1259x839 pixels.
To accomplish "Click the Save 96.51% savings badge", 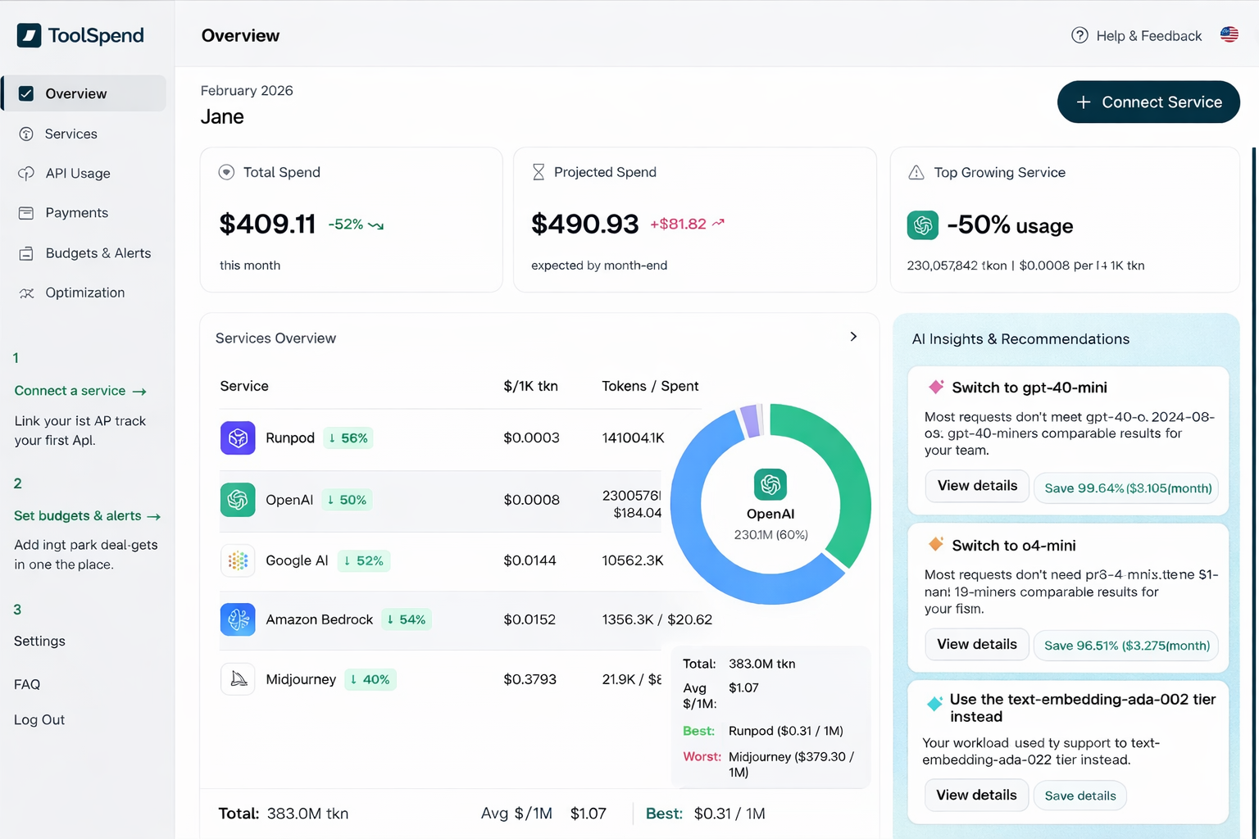I will [1126, 646].
